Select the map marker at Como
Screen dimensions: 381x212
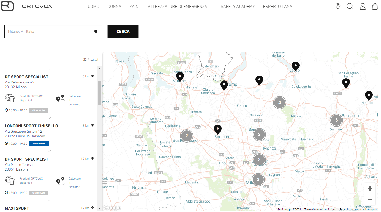pyautogui.click(x=224, y=85)
